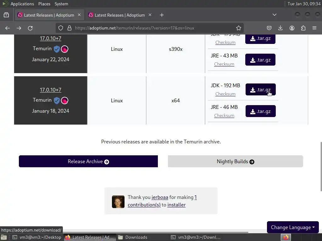This screenshot has width=322, height=241.
Task: Bookmark this page with the star
Action: click(238, 28)
